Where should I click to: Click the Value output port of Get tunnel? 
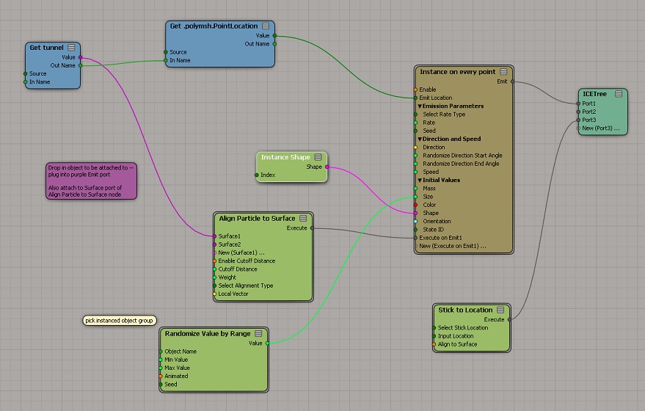[x=80, y=57]
